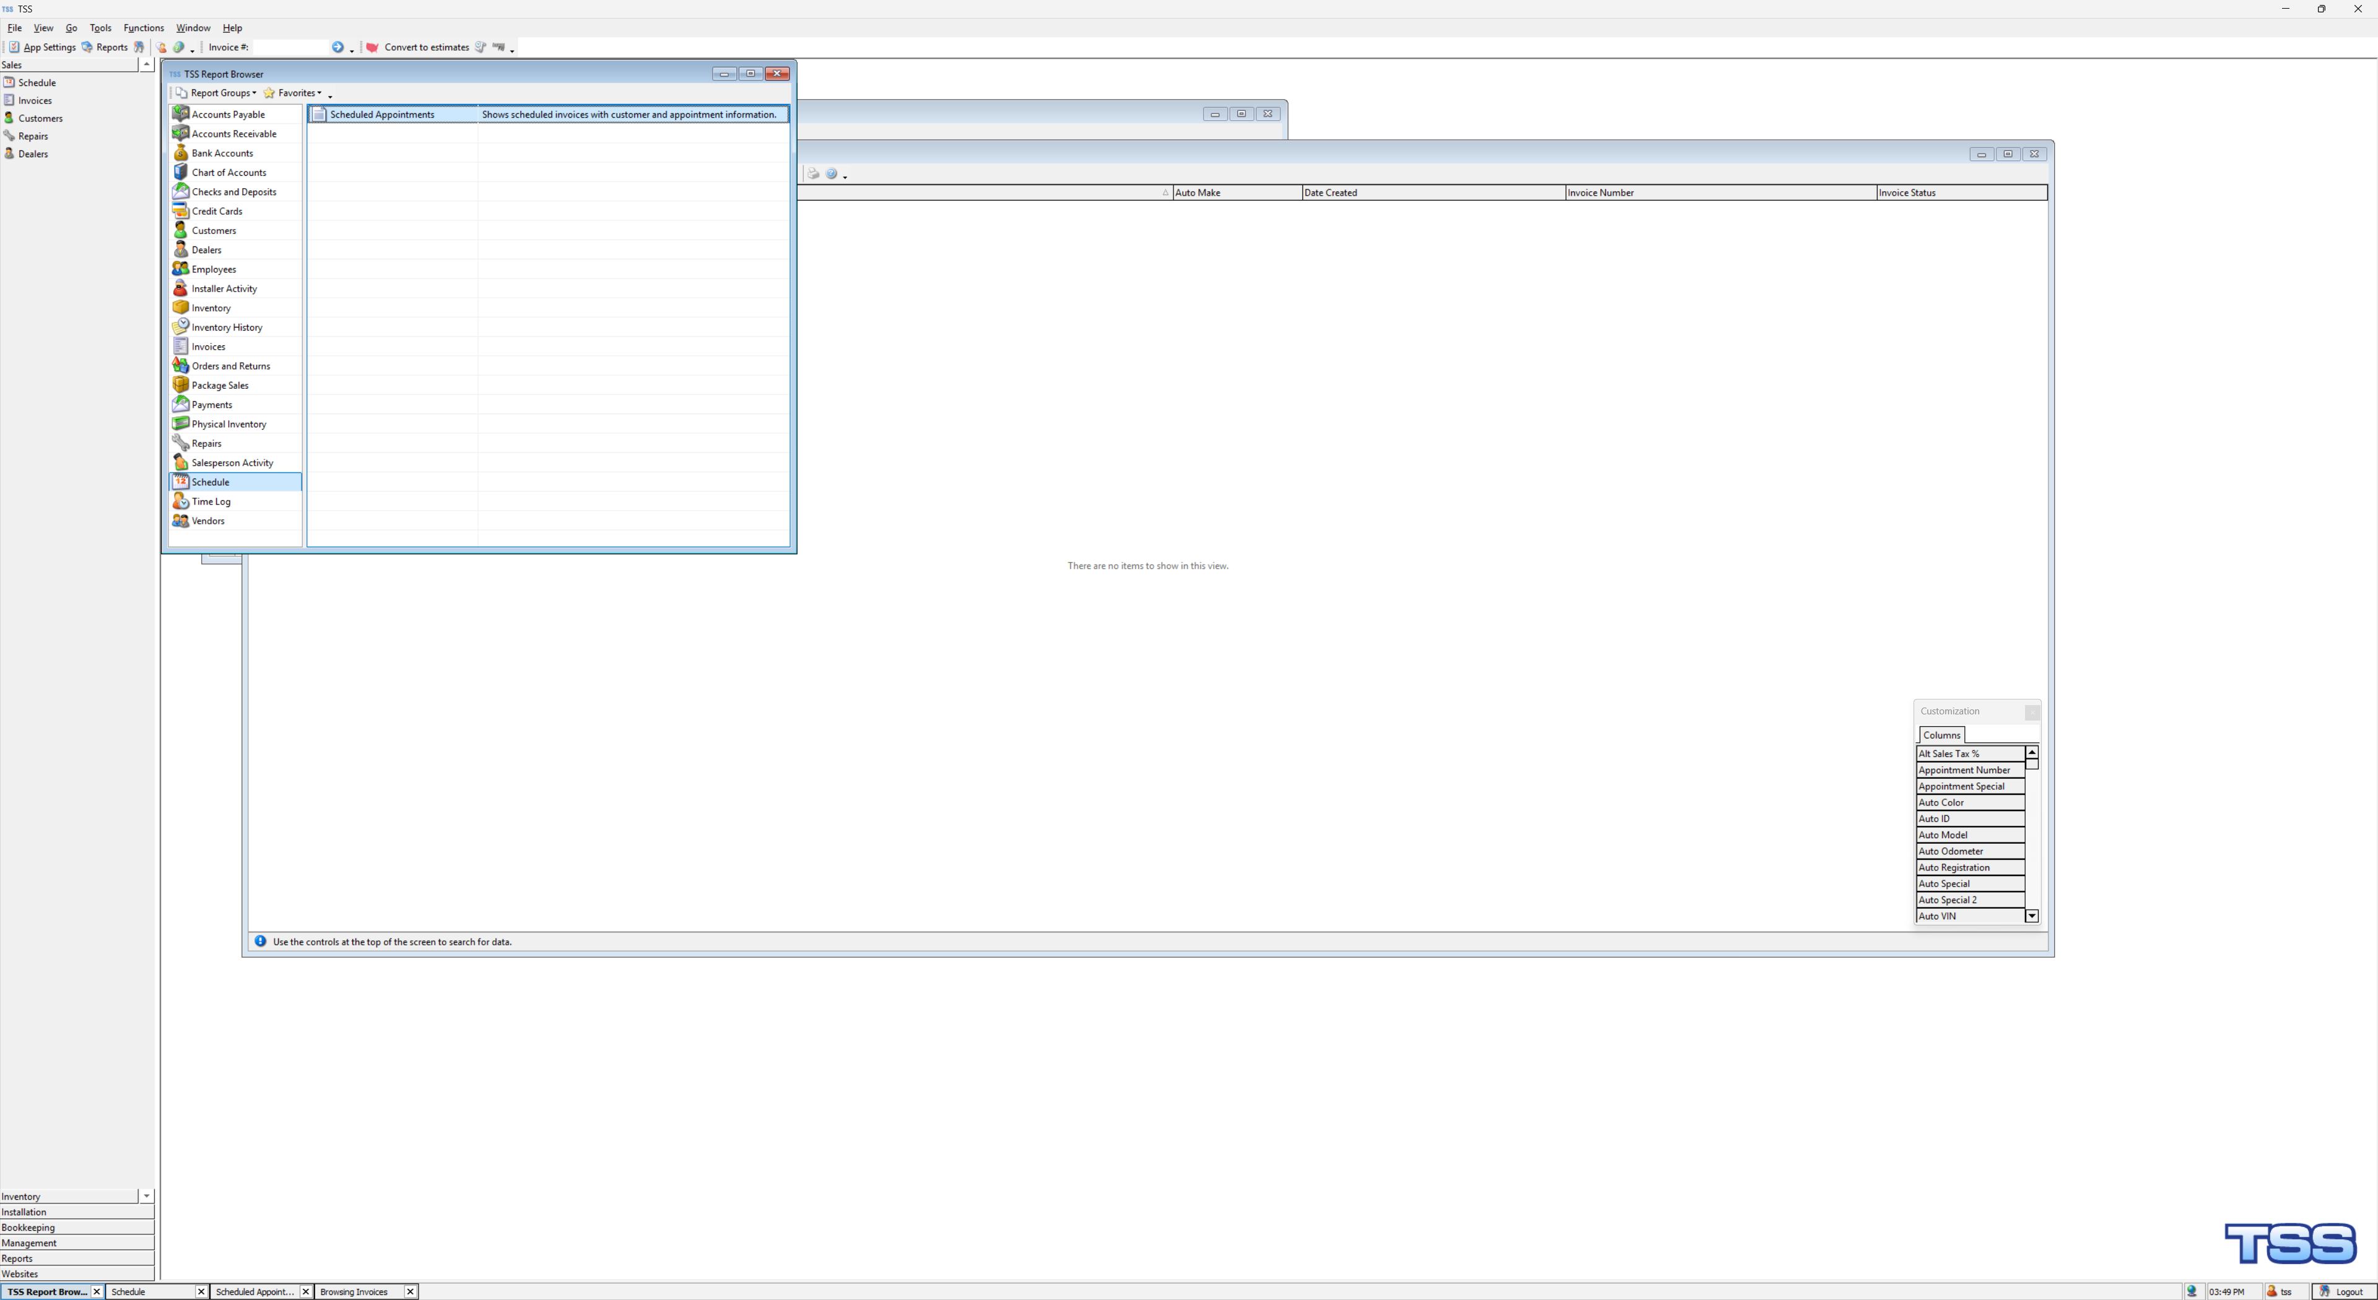Open App Settings from the toolbar
The width and height of the screenshot is (2378, 1300).
(x=43, y=47)
